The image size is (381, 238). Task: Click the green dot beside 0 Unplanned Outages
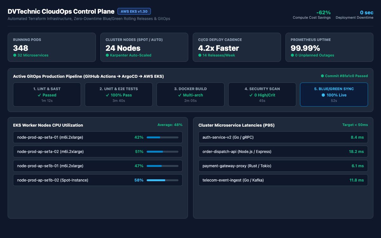[292, 55]
